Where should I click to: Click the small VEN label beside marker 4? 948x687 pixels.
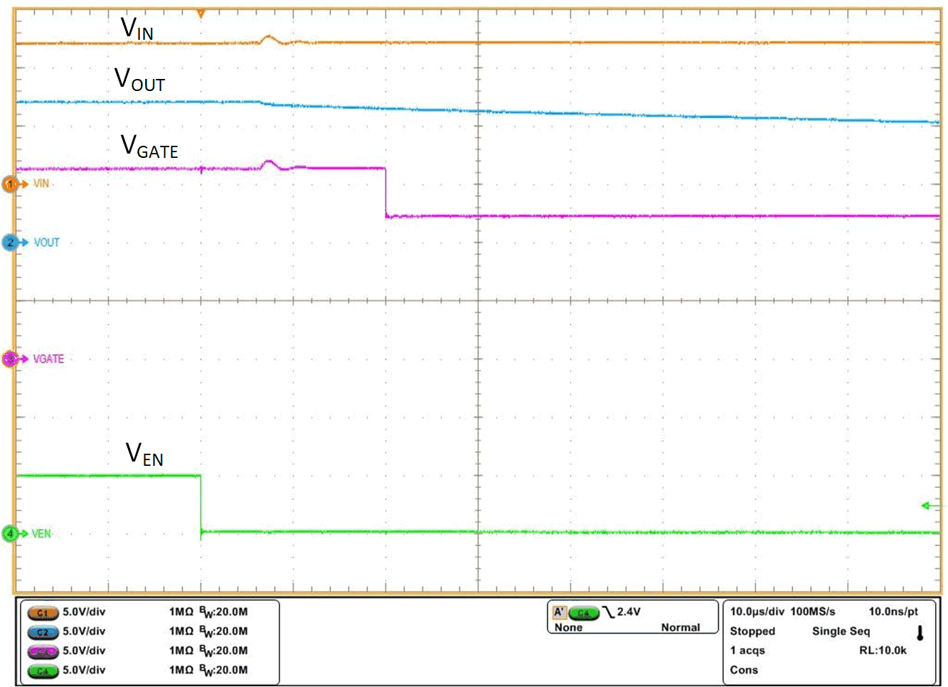click(41, 533)
